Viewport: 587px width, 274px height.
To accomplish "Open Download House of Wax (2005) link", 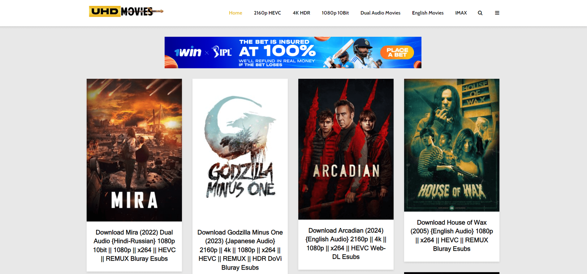I will (x=452, y=236).
